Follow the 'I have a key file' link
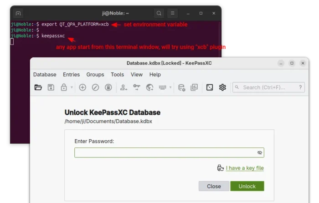Viewport: 319px width, 203px height. point(245,168)
